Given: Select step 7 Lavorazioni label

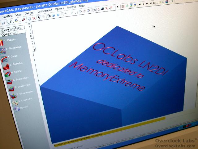Looking at the screenshot, I should pyautogui.click(x=23, y=86).
